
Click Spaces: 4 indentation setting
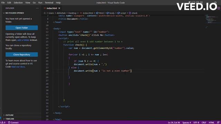[x=186, y=123]
